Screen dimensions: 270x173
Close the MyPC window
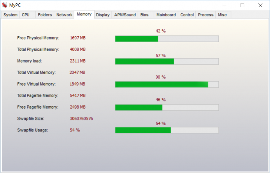pos(260,5)
